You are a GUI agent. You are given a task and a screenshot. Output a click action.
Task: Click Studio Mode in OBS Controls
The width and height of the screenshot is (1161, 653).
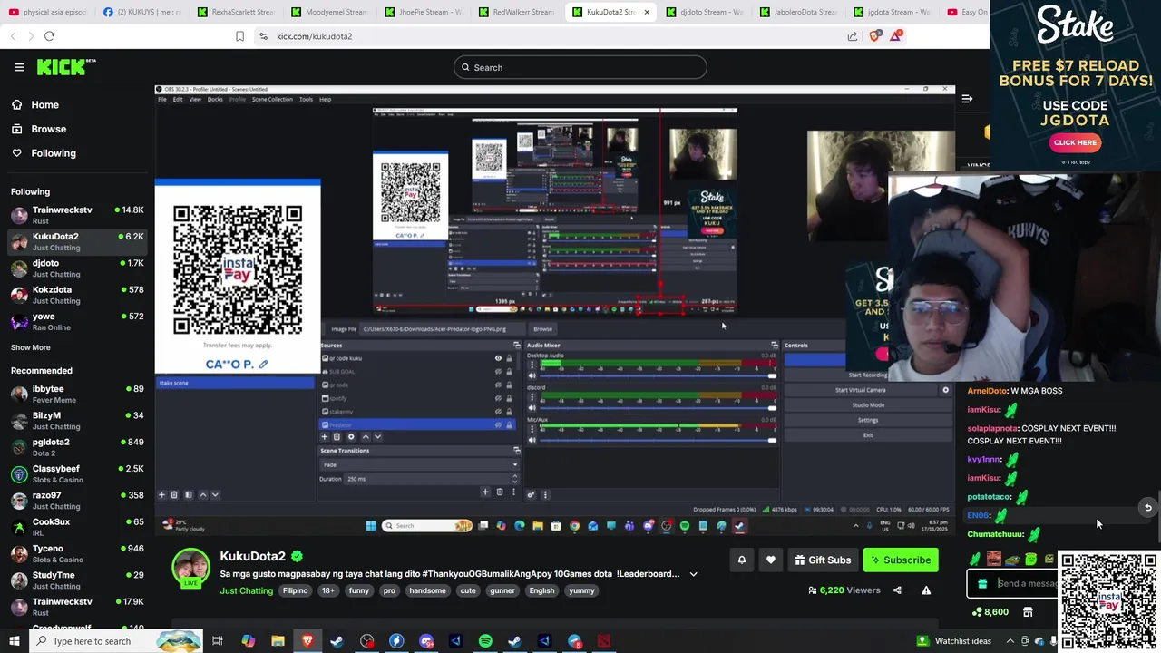click(x=867, y=405)
